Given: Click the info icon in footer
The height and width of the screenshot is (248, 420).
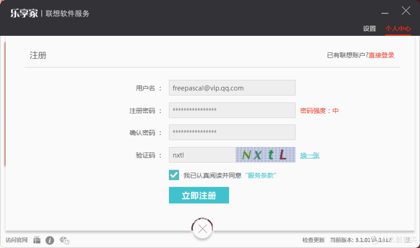Looking at the screenshot, I should pos(49,240).
